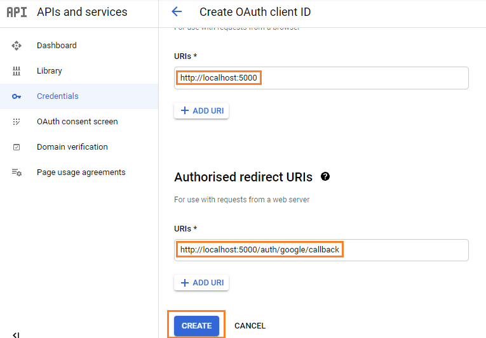
Task: Click the OAuth consent screen icon
Action: [x=17, y=122]
